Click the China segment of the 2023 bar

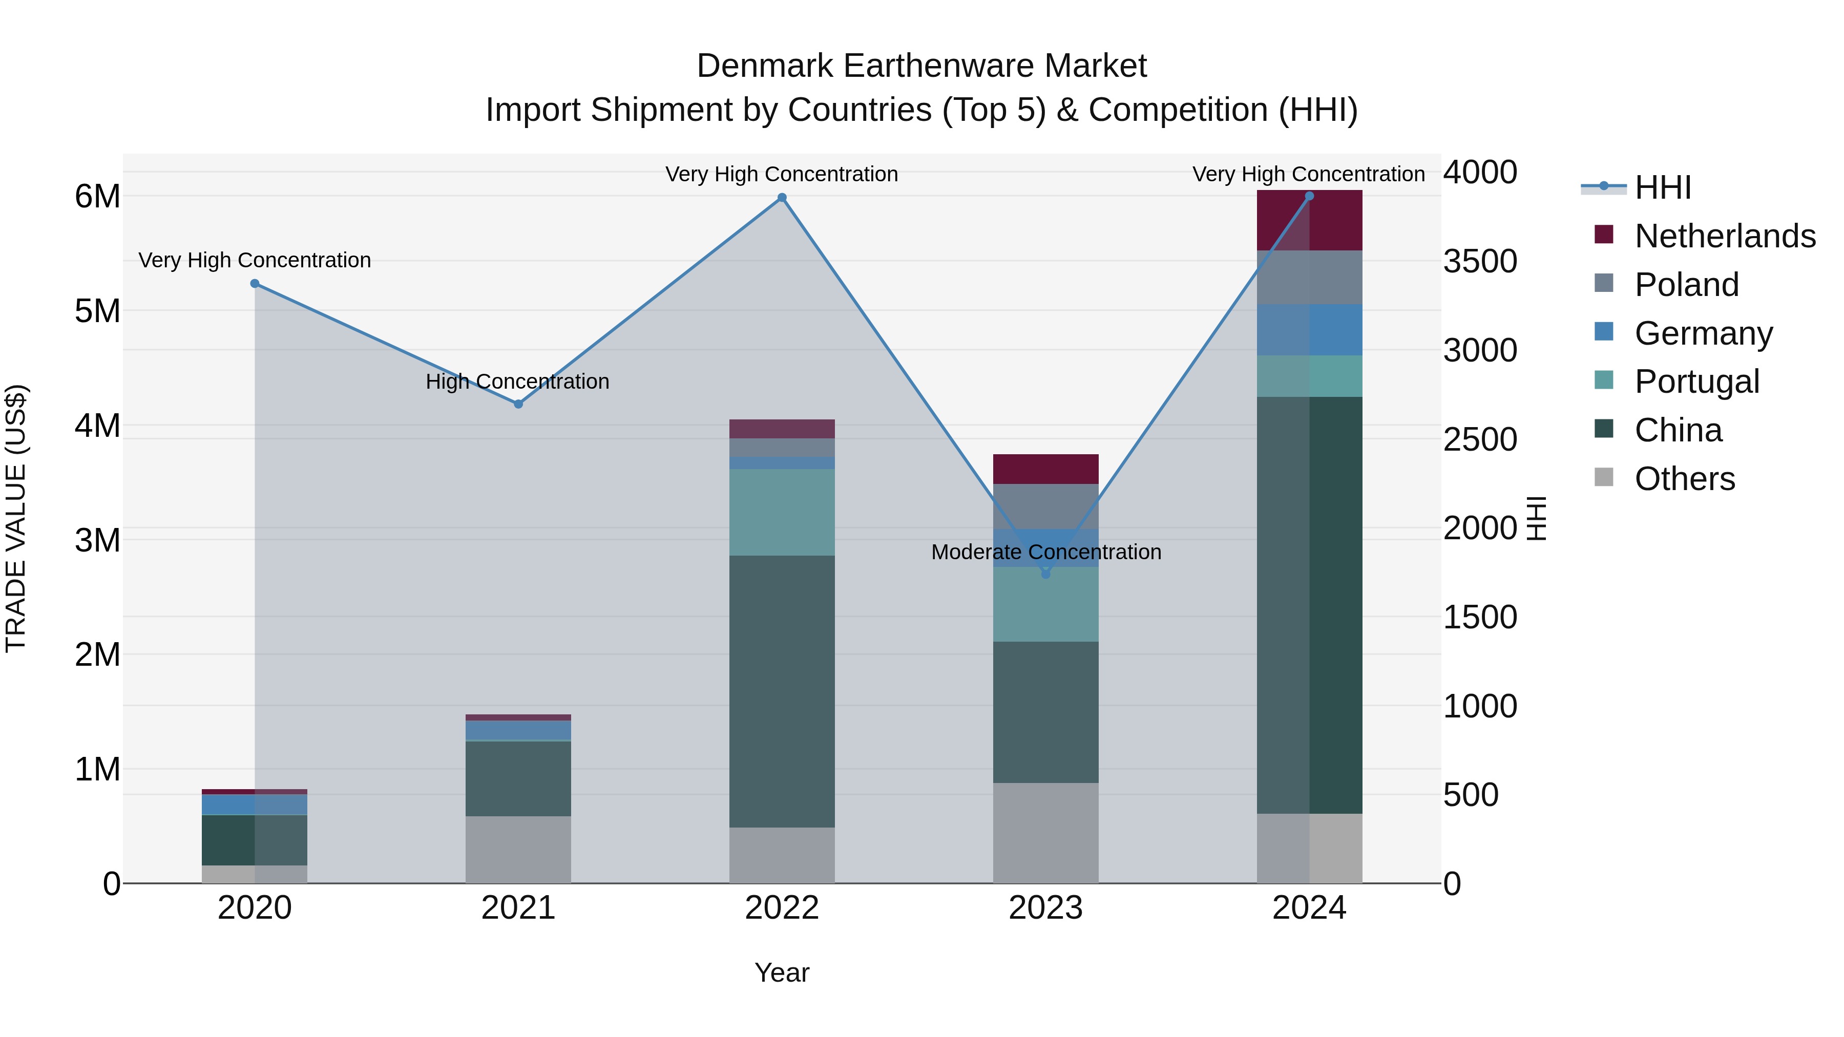[1046, 713]
